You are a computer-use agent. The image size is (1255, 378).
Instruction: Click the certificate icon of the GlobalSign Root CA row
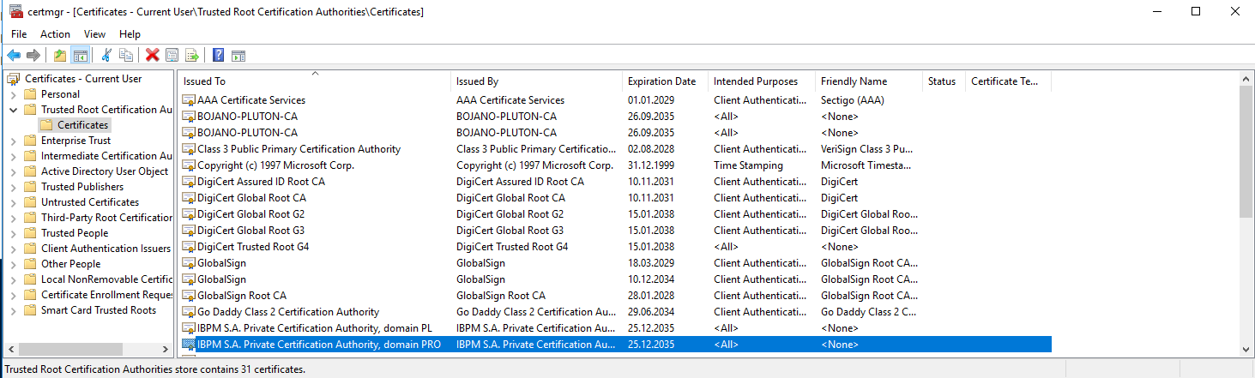coord(189,296)
